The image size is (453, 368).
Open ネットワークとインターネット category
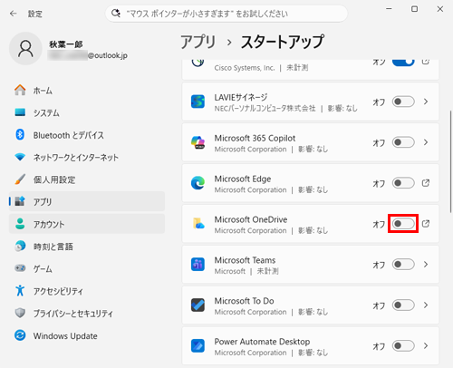click(87, 157)
